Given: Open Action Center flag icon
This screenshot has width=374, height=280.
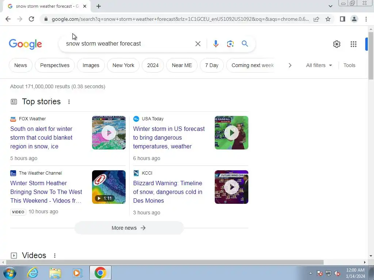Looking at the screenshot, I should click(320, 273).
